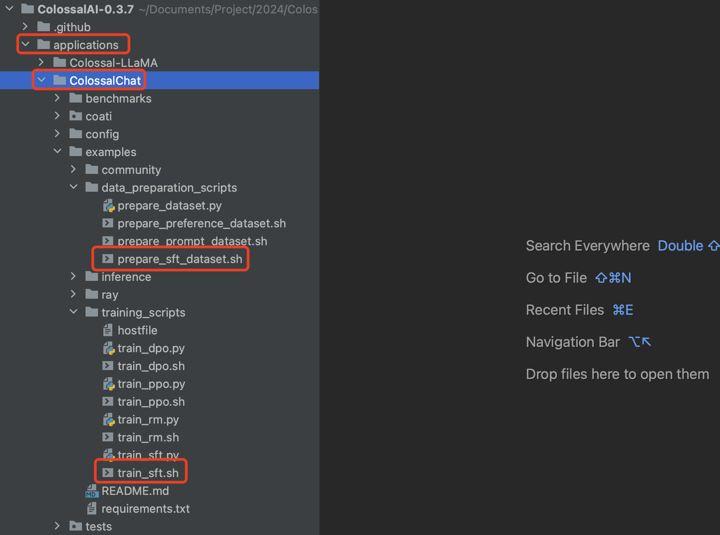Click the text icon of requirements.txt

point(92,508)
